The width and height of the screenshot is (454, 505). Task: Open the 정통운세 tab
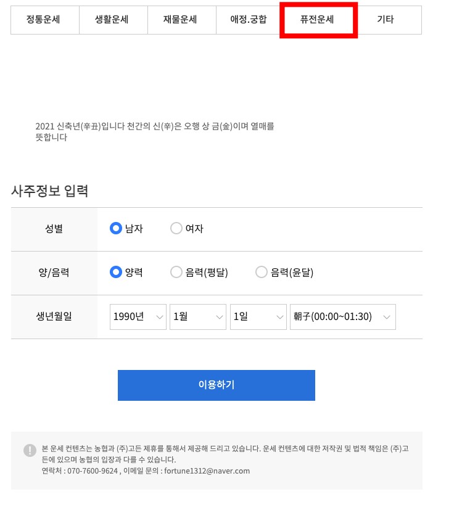(x=44, y=20)
